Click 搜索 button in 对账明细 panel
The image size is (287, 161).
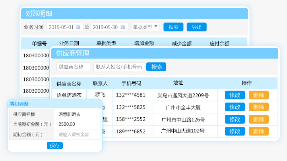173,27
